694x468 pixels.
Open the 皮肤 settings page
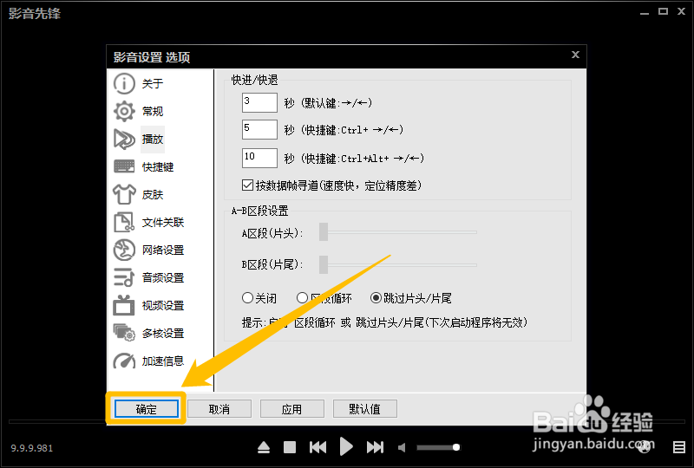pos(153,195)
